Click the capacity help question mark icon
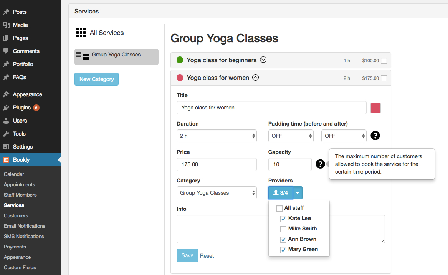 point(320,164)
